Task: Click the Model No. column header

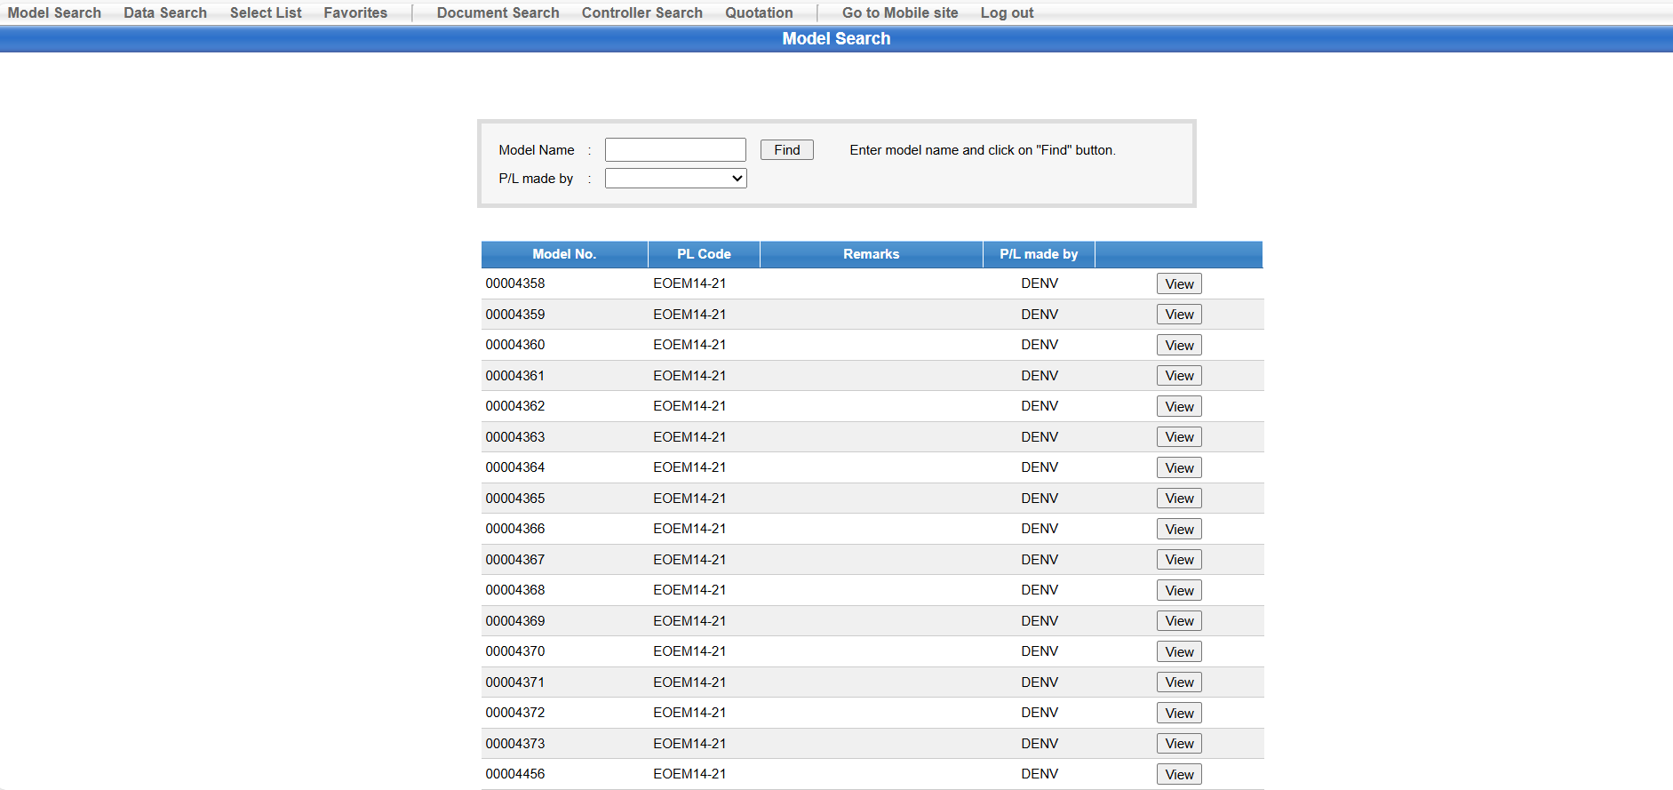Action: pyautogui.click(x=564, y=254)
